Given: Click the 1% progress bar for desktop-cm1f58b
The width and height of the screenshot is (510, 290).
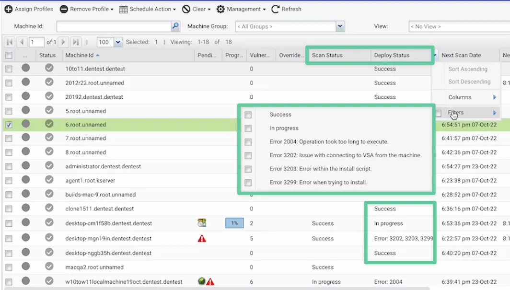Looking at the screenshot, I should [234, 223].
